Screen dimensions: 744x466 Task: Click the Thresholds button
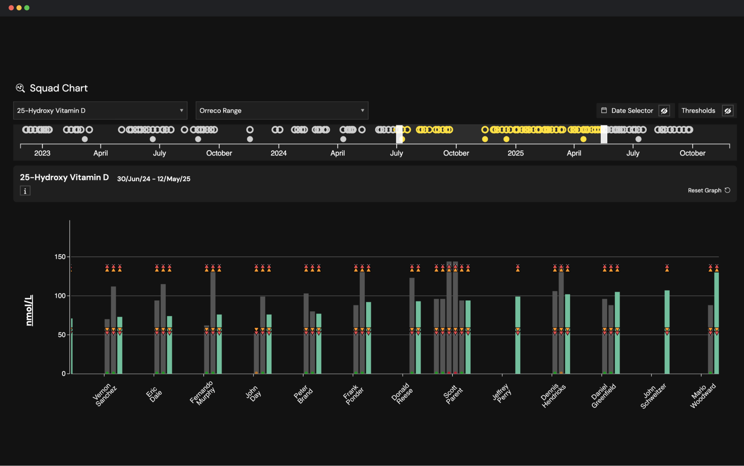click(699, 110)
